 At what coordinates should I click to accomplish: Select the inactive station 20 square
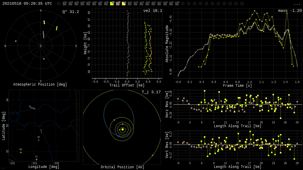(177, 4)
